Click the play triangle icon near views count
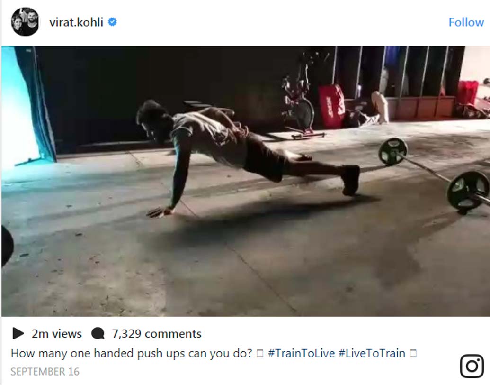 (x=18, y=333)
